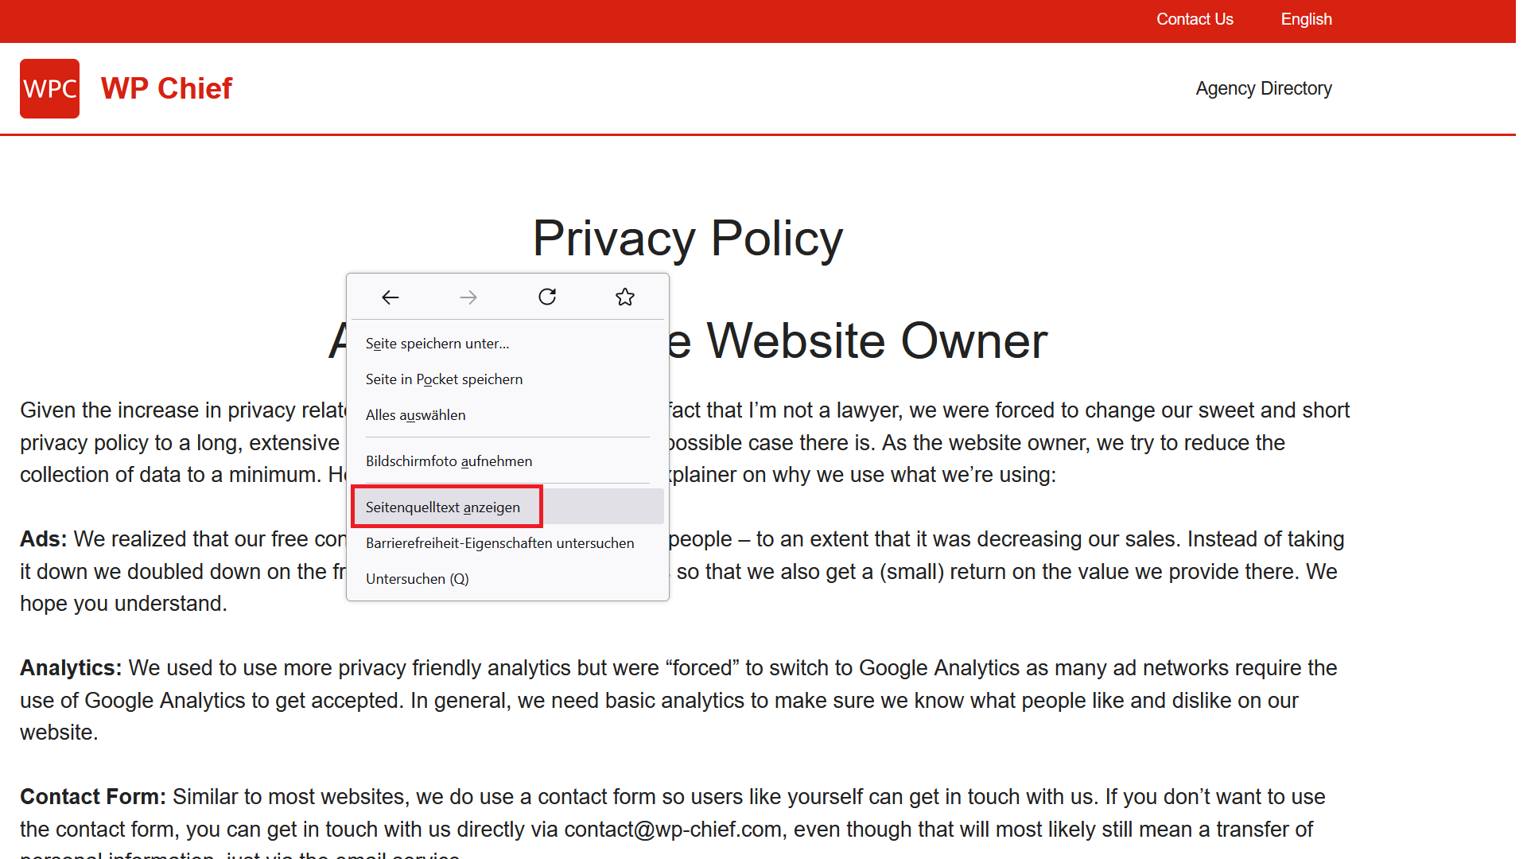This screenshot has height=859, width=1527.
Task: Select 'Bildschirmfoto aufnehmen' entry
Action: point(507,461)
